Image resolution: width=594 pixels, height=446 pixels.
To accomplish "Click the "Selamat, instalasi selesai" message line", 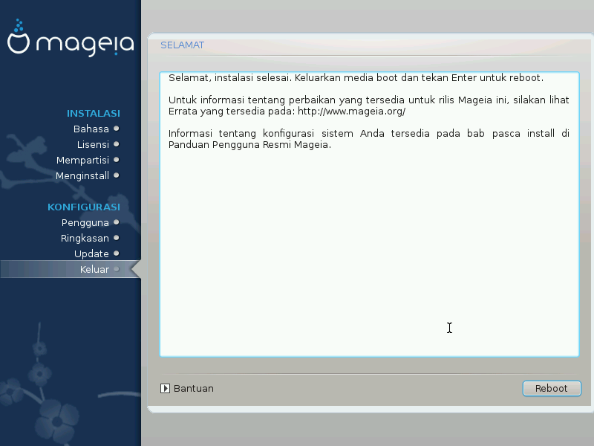I will point(356,77).
